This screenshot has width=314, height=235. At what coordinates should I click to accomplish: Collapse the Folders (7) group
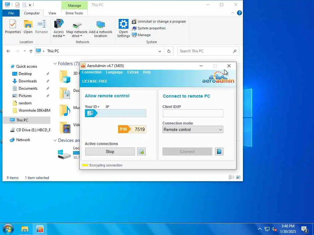(55, 64)
